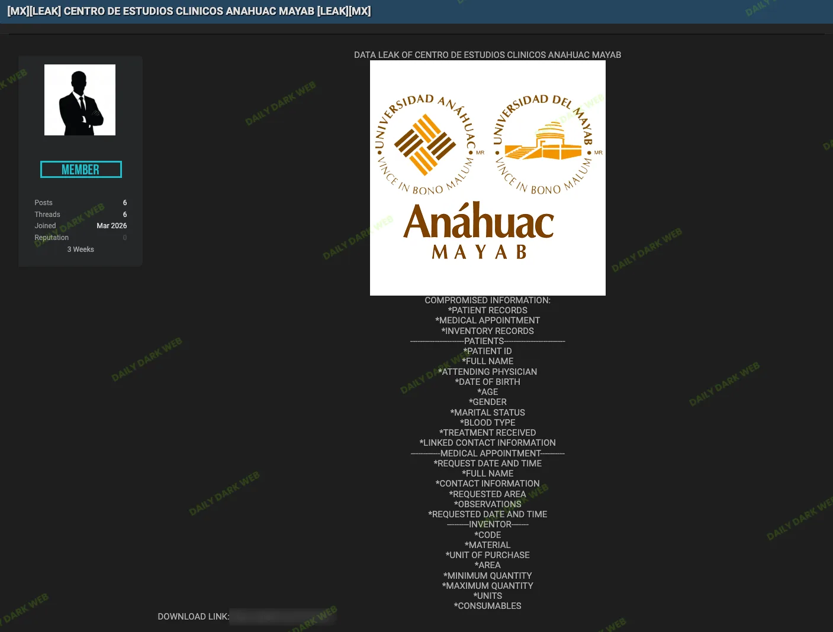Open the thread title in header bar
This screenshot has width=833, height=632.
click(x=189, y=11)
